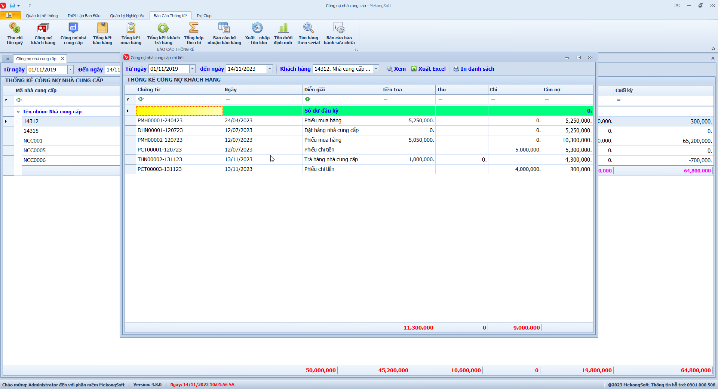
Task: Open the Thiết Lập Ban Đầu tab
Action: point(84,16)
